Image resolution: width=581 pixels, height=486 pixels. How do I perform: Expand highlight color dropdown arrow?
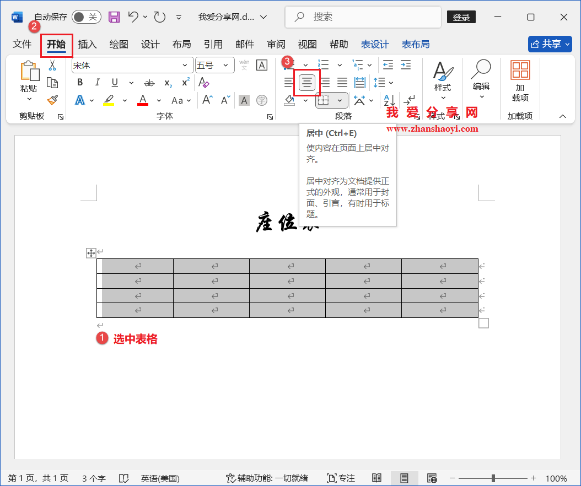click(125, 100)
